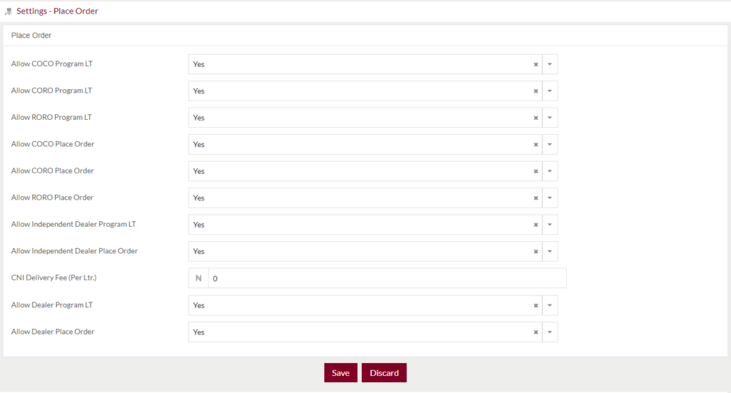The image size is (731, 393).
Task: Open the Allow RORO Place Order dropdown arrow
Action: pyautogui.click(x=550, y=198)
